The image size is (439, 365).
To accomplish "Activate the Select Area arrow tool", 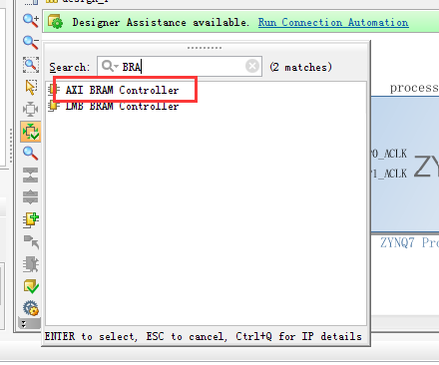I will (x=31, y=87).
